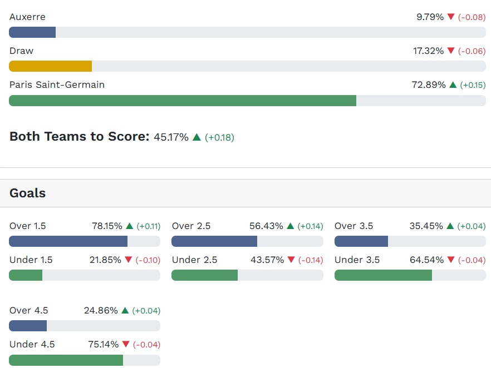Screen dimensions: 491x368
Task: Click the Auxerre team name
Action: pyautogui.click(x=27, y=17)
